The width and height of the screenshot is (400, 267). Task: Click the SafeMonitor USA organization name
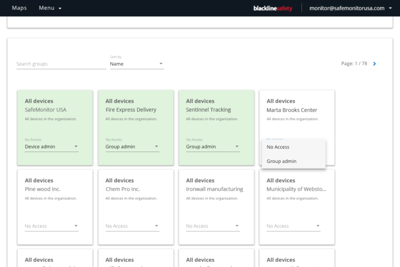pos(45,110)
